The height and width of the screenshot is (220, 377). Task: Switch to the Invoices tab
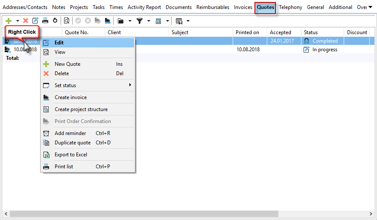243,7
